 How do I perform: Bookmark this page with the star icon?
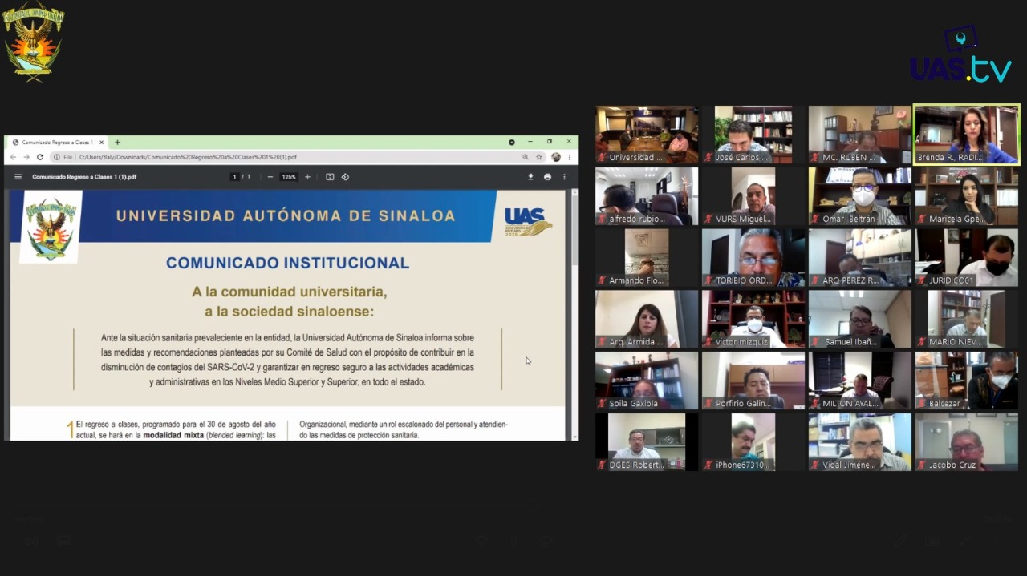pos(539,157)
